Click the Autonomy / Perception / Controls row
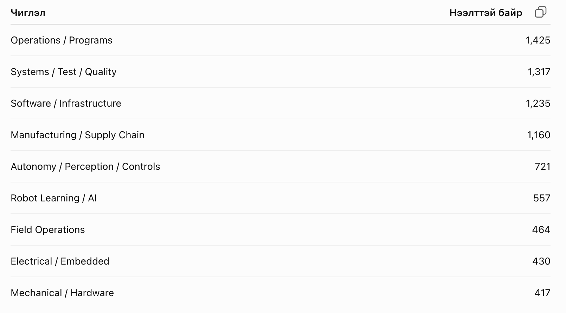This screenshot has height=313, width=566. click(281, 167)
